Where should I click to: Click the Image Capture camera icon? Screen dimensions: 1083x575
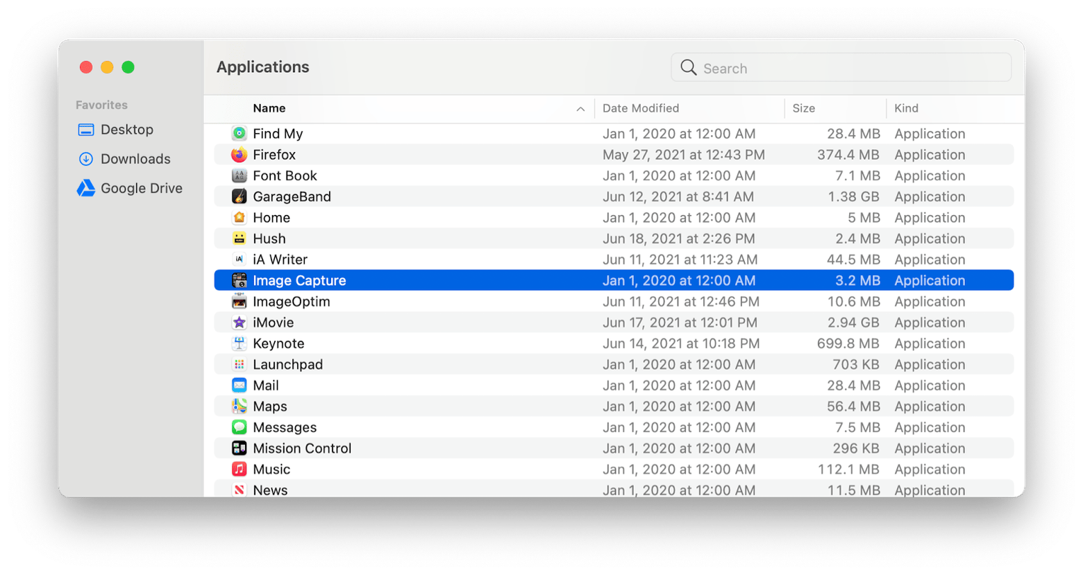(x=239, y=280)
